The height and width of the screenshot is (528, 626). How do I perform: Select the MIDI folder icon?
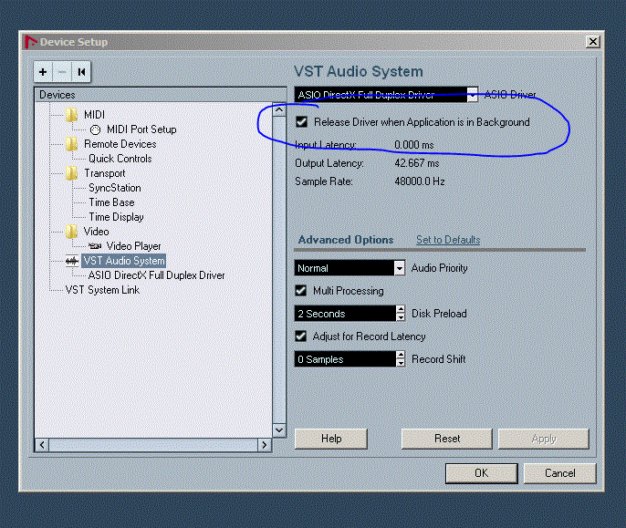(72, 115)
